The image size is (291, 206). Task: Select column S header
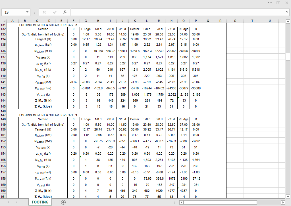coord(235,21)
